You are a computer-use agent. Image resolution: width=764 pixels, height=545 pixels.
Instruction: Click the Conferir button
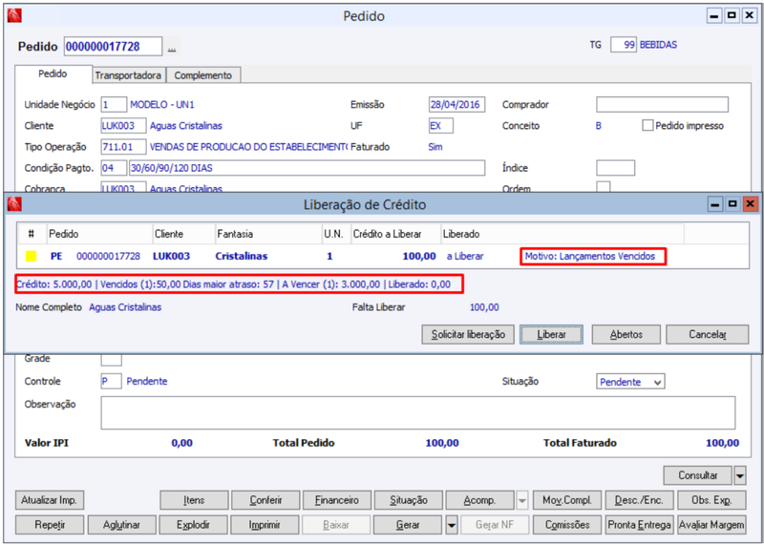(265, 500)
